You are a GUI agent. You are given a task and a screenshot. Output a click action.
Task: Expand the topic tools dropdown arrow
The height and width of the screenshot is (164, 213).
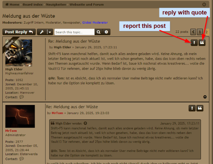(50, 32)
